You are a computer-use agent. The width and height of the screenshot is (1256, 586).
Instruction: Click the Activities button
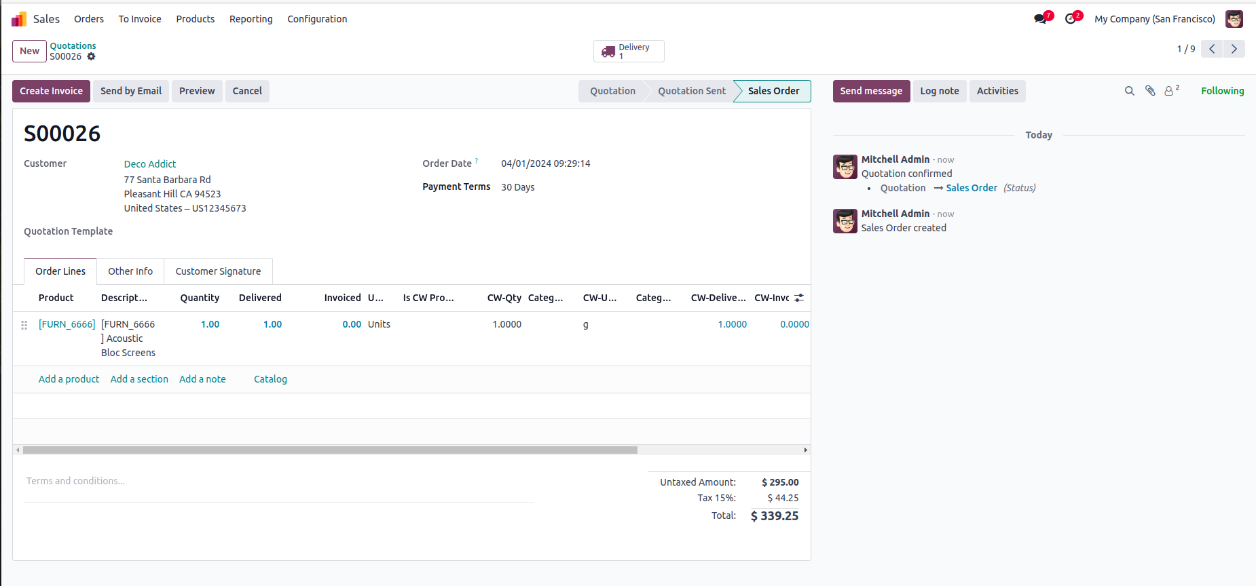pyautogui.click(x=997, y=91)
